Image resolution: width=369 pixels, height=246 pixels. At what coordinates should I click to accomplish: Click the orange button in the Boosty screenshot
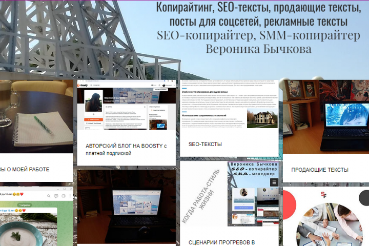tap(93, 119)
